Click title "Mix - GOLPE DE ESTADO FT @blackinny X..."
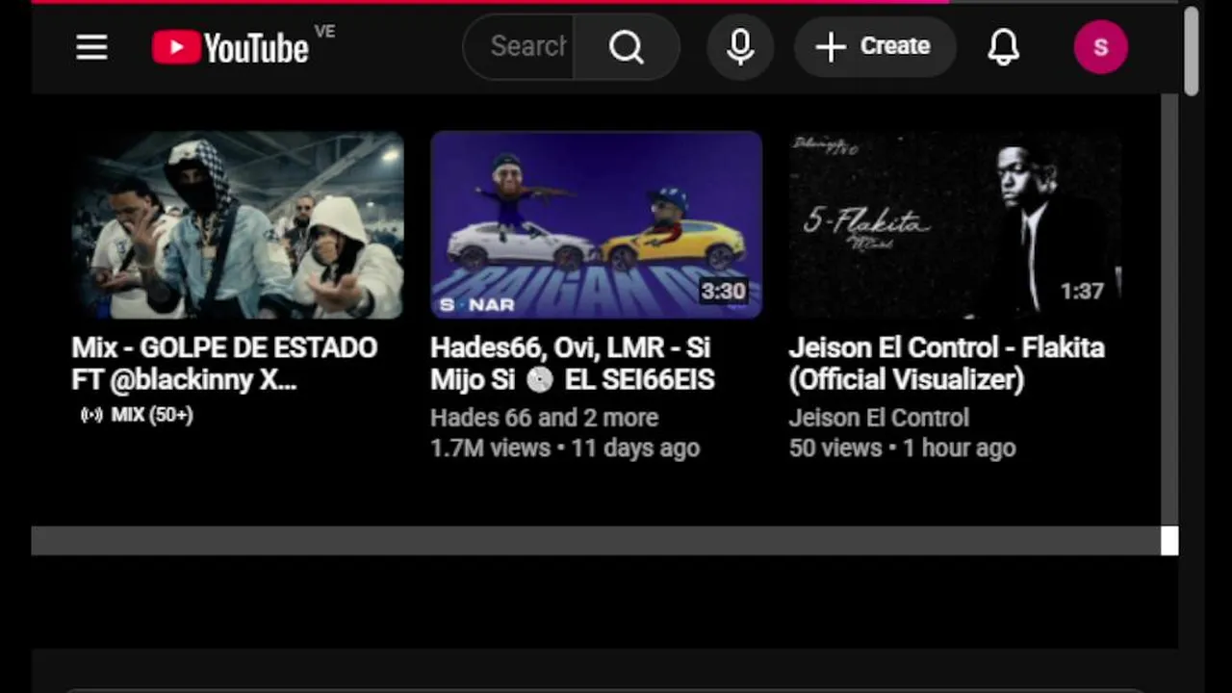This screenshot has height=693, width=1232. 224,363
